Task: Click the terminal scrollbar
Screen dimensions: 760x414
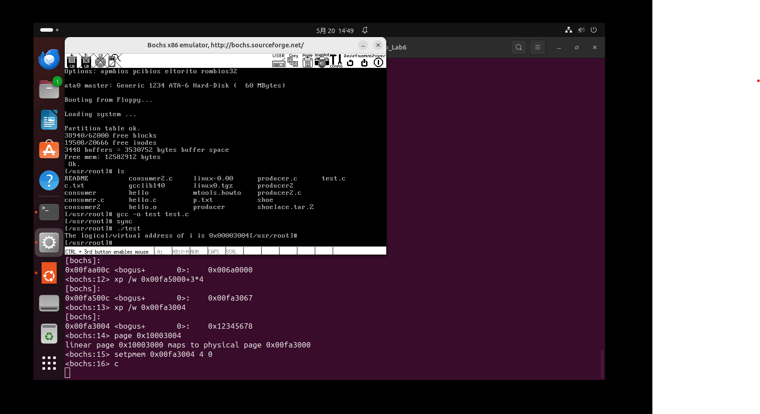Action: [x=602, y=364]
